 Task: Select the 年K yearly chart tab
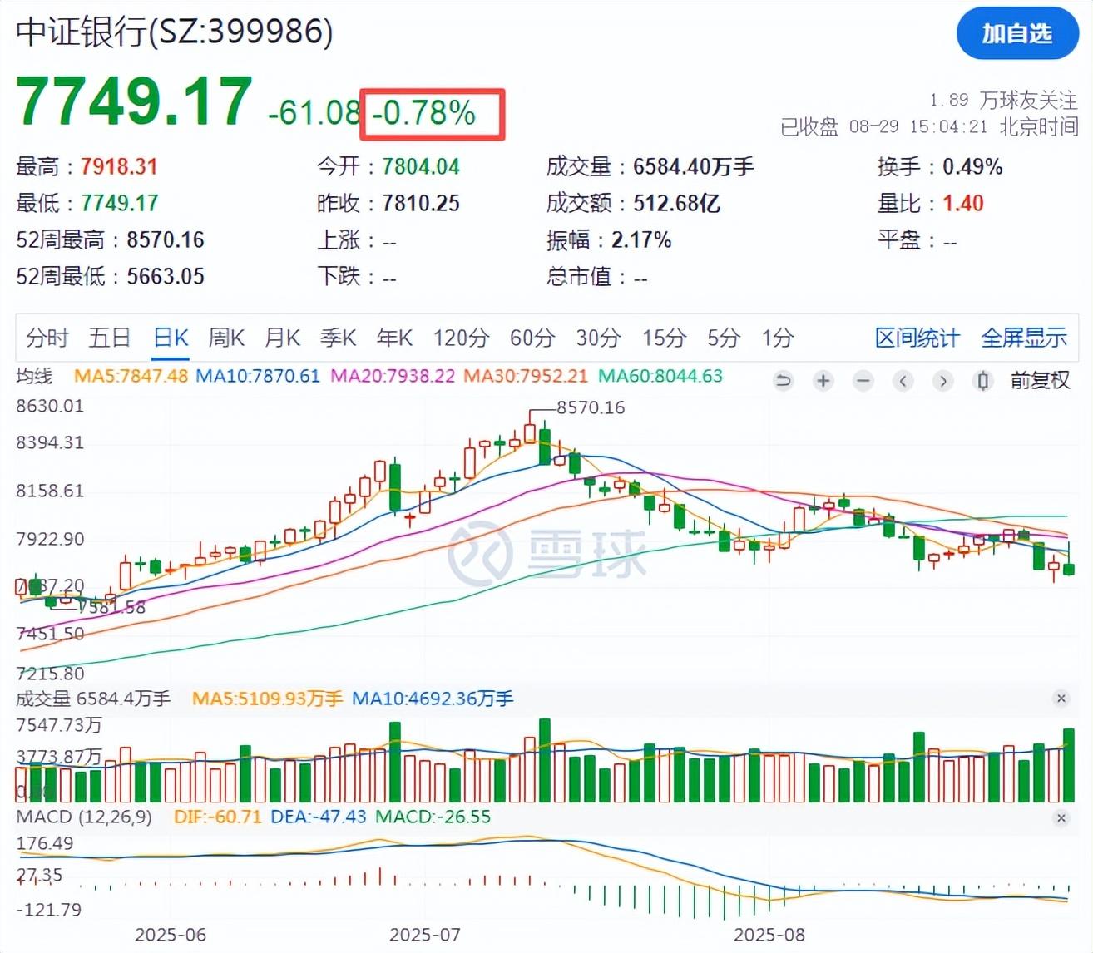(x=393, y=338)
